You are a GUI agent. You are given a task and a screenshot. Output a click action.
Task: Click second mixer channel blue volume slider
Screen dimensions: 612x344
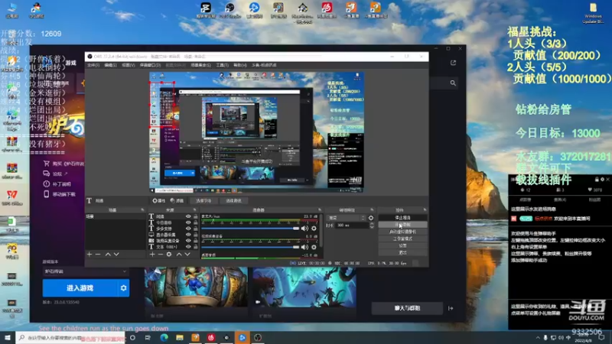point(250,247)
